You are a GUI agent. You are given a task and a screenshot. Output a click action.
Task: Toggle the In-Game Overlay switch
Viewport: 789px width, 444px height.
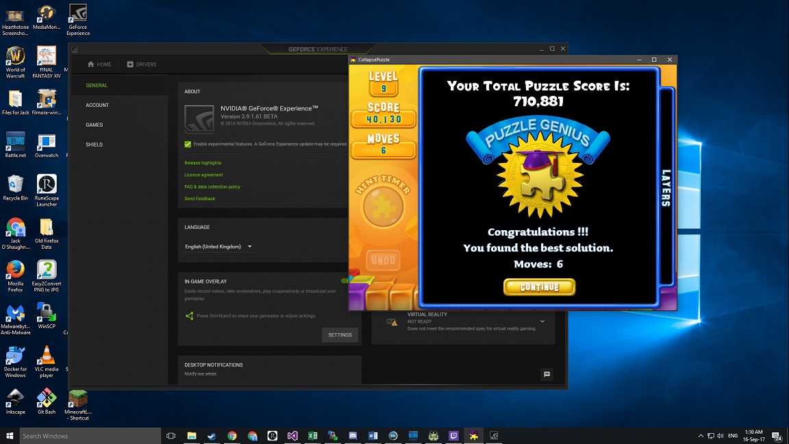coord(346,281)
